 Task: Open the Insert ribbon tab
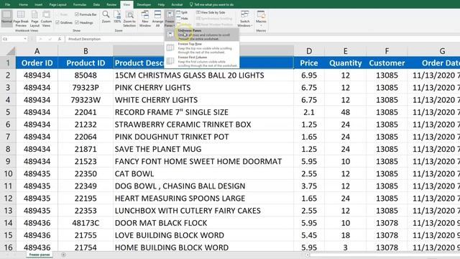click(x=38, y=4)
